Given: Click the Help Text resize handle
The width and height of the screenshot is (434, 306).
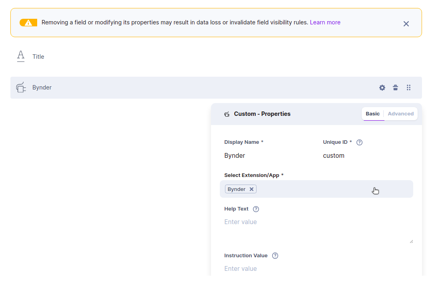Looking at the screenshot, I should click(x=411, y=242).
